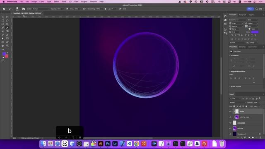Image resolution: width=265 pixels, height=149 pixels.
Task: Open the brush settings panel toggle icon
Action: click(24, 9)
